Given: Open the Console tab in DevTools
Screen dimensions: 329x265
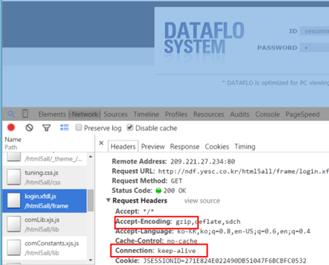Looking at the screenshot, I should pyautogui.click(x=268, y=114).
